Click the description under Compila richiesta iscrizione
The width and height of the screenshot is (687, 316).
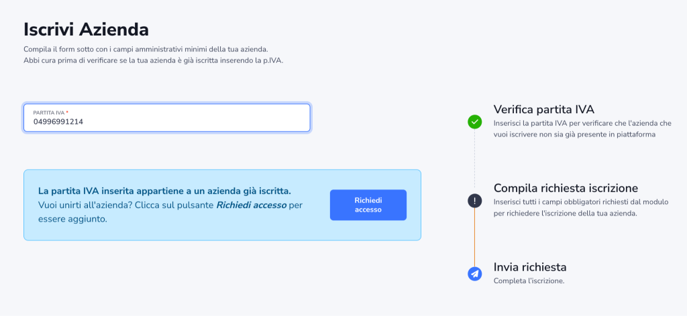[x=574, y=208]
